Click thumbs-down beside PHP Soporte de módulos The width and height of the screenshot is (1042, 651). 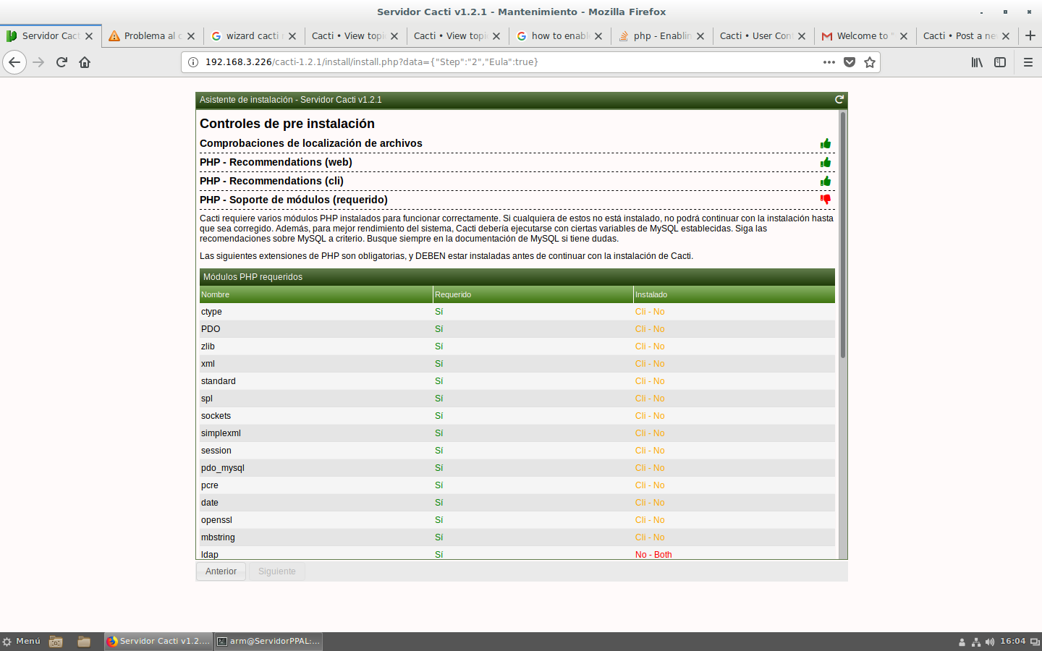click(x=826, y=200)
